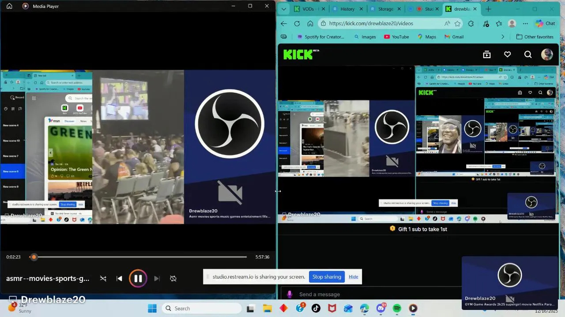Open Spotify from taskbar
This screenshot has height=317, width=565.
[397, 308]
